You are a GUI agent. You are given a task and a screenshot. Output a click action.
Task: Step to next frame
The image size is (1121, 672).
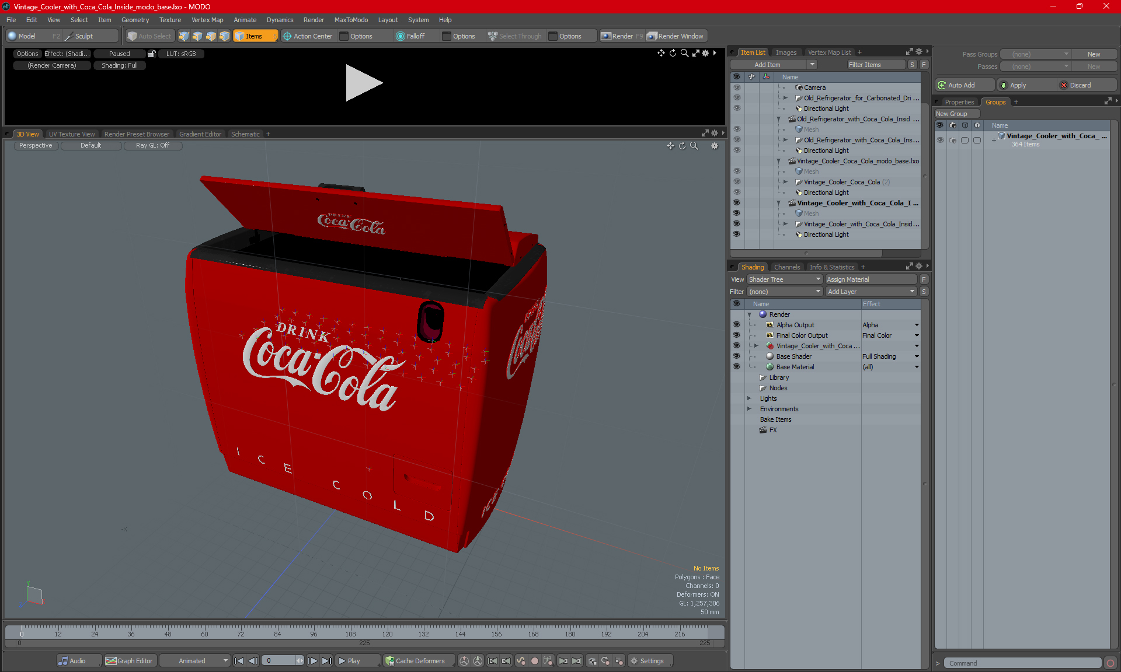tap(313, 661)
